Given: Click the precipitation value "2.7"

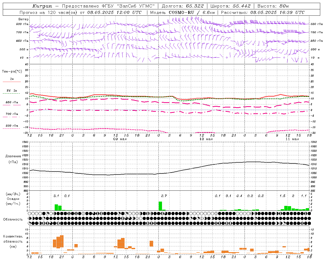Looking at the screenshot, I should 164,196.
